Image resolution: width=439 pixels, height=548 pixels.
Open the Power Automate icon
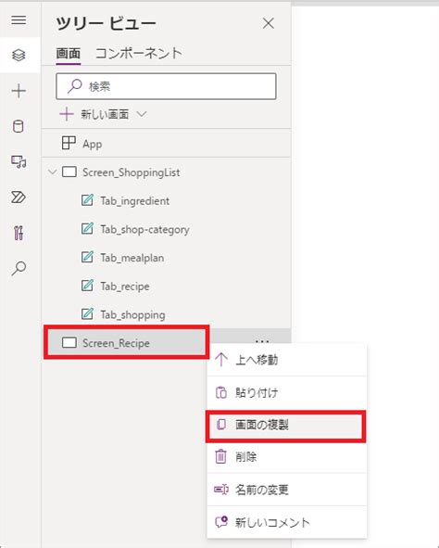[x=19, y=198]
